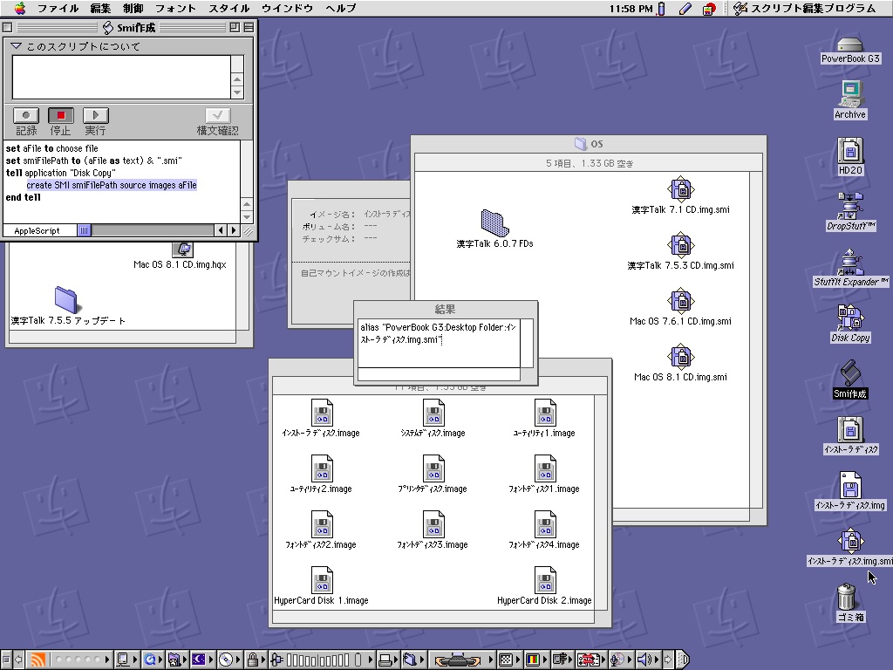Open the ヘルプ menu
893x670 pixels.
tap(341, 8)
